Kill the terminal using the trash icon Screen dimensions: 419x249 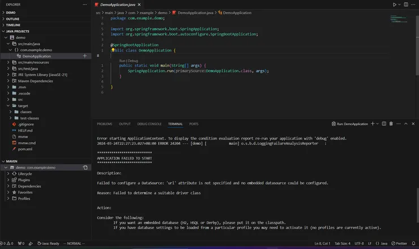(391, 123)
